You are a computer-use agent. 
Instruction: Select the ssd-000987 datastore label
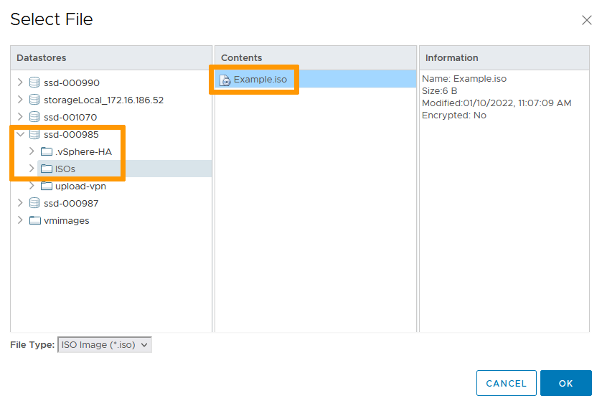pyautogui.click(x=71, y=203)
